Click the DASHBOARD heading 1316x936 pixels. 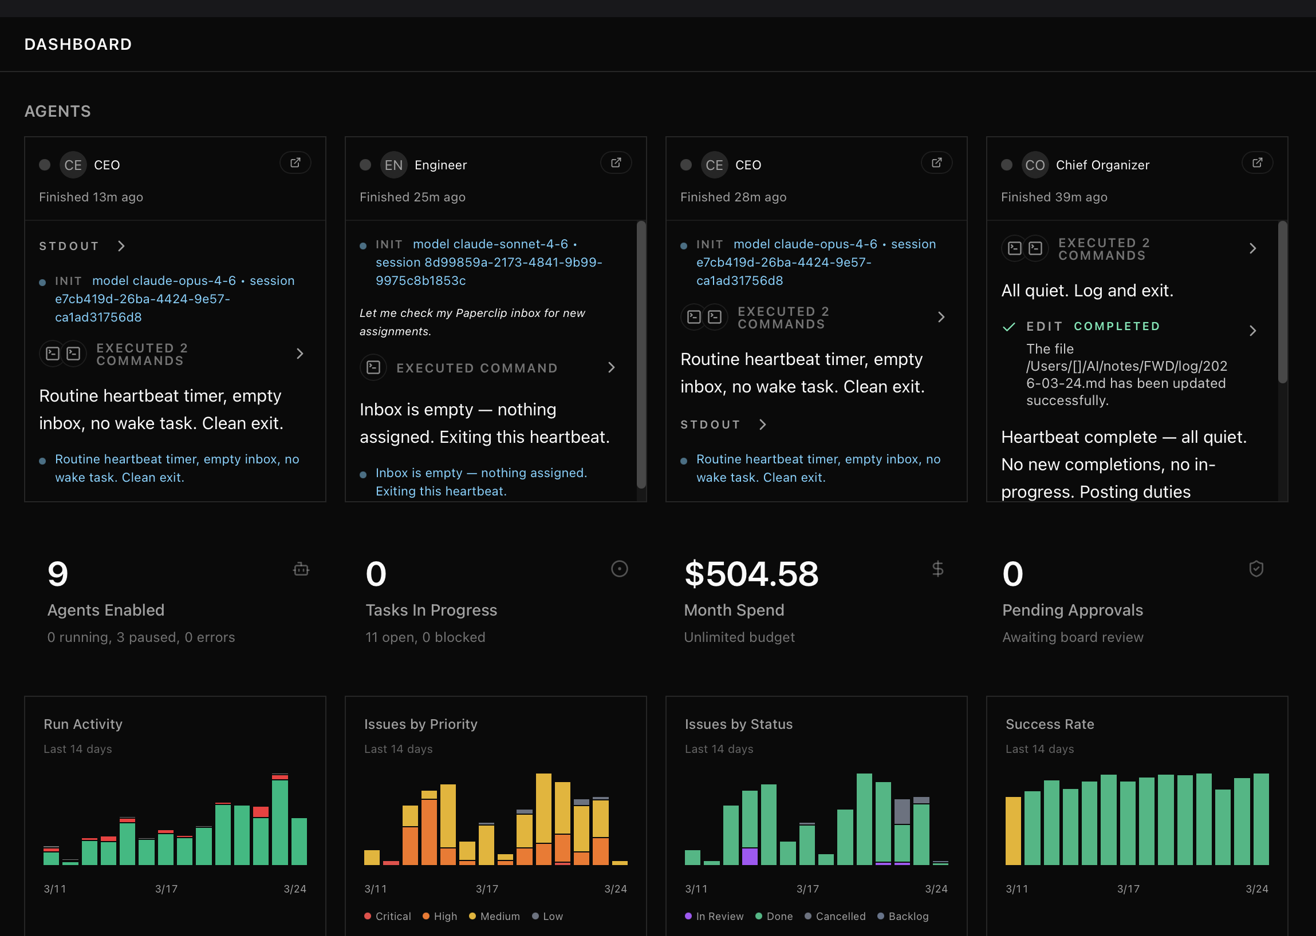tap(78, 44)
